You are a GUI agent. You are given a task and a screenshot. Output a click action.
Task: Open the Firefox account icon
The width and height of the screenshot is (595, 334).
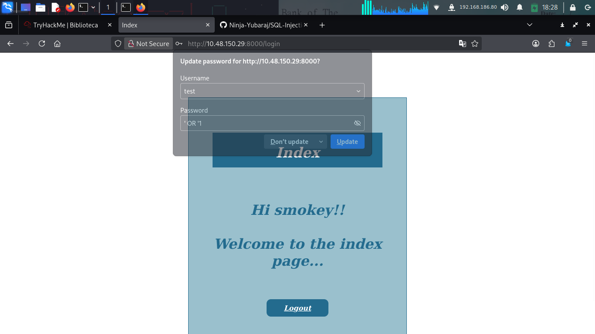(536, 43)
